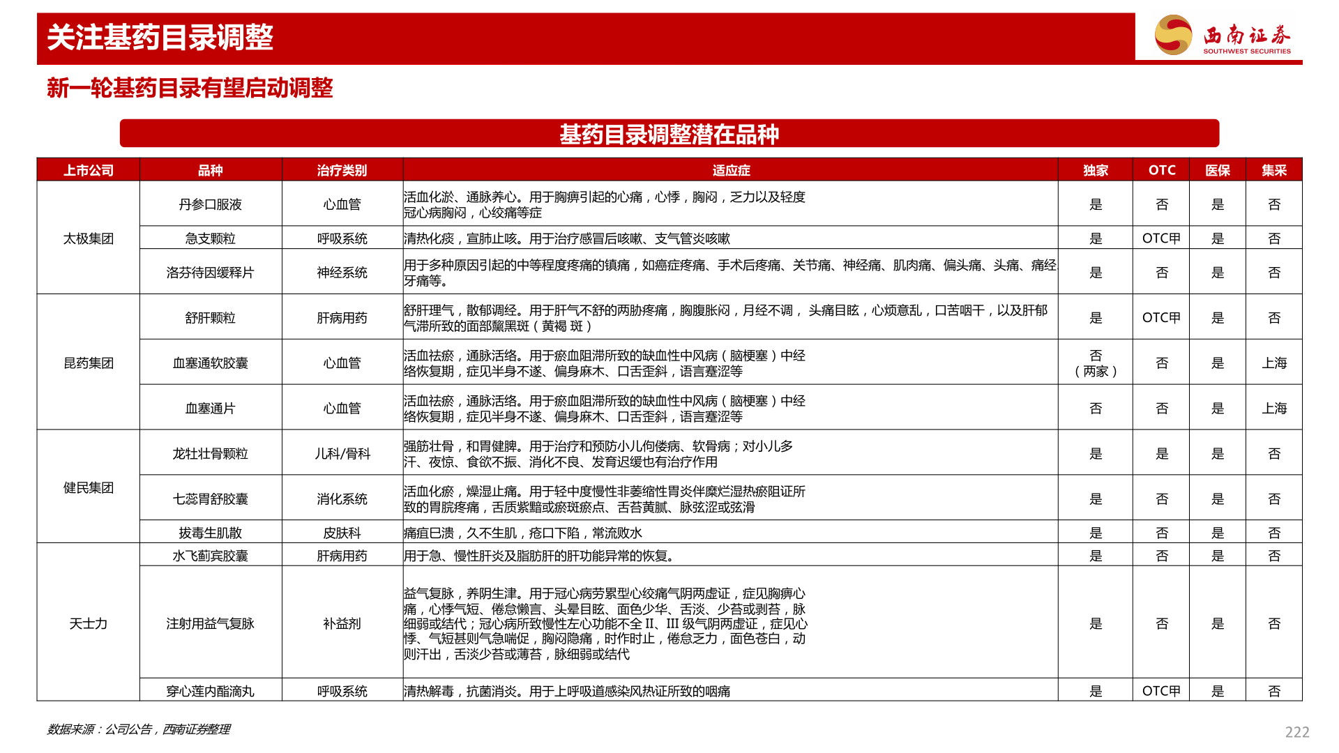The height and width of the screenshot is (753, 1339).
Task: Click the 天士力 company cell
Action: coord(89,625)
